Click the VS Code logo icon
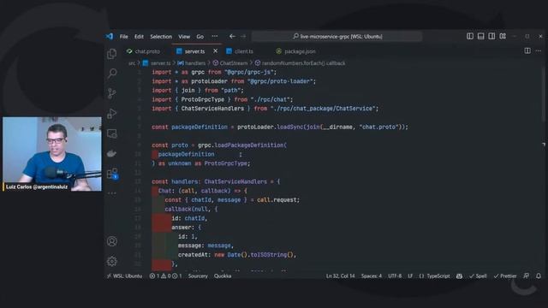This screenshot has width=548, height=308. pos(110,36)
